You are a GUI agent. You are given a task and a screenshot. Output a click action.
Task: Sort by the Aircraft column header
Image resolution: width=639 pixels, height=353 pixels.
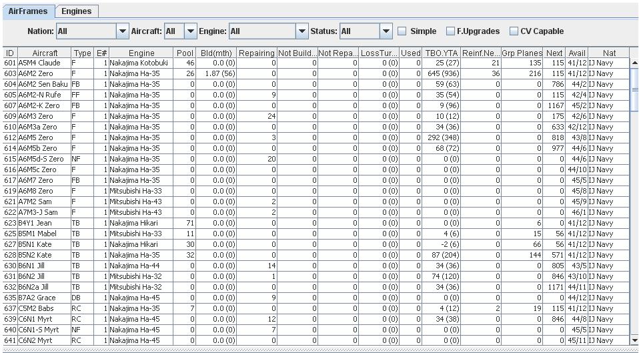[x=45, y=53]
